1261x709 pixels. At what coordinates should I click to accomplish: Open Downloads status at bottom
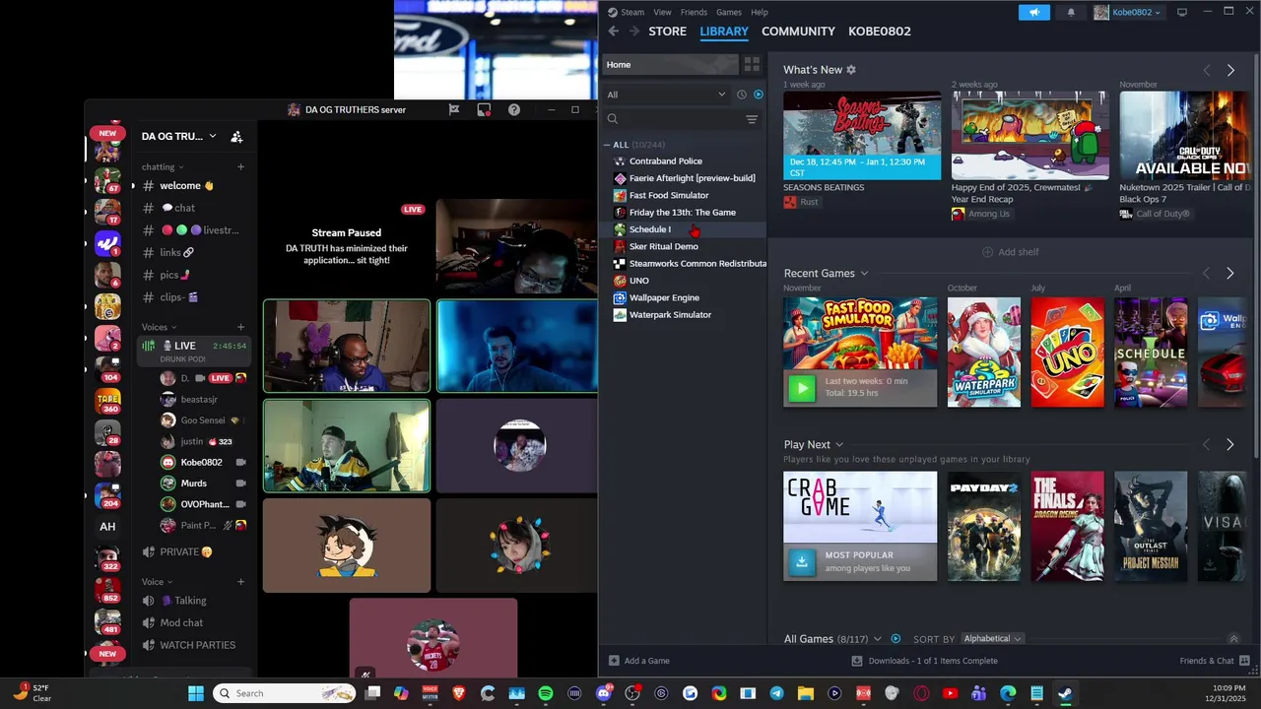pos(925,661)
